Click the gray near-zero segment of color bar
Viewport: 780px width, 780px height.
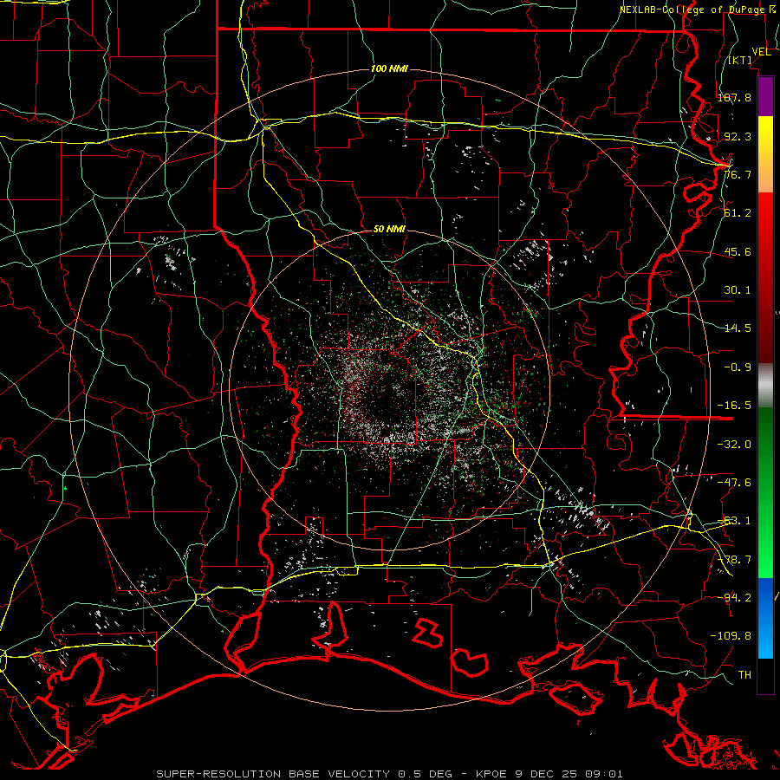[765, 386]
